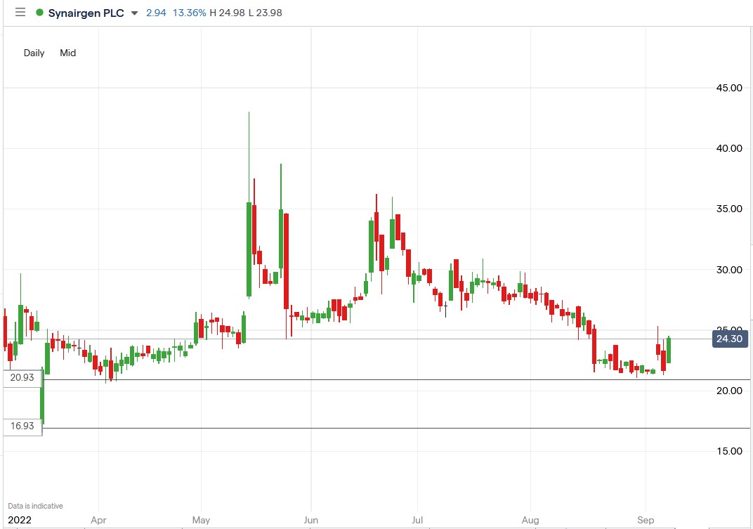Select the 20.93 support level label
The width and height of the screenshot is (753, 529).
(22, 377)
